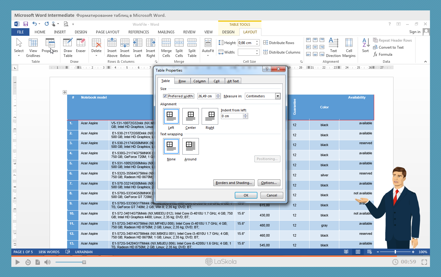Toggle the Preferred width checkbox

[165, 96]
